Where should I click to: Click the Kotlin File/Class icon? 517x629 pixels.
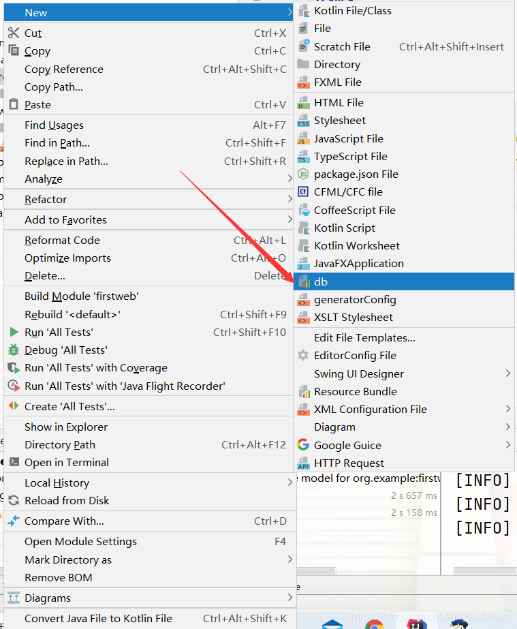point(304,11)
